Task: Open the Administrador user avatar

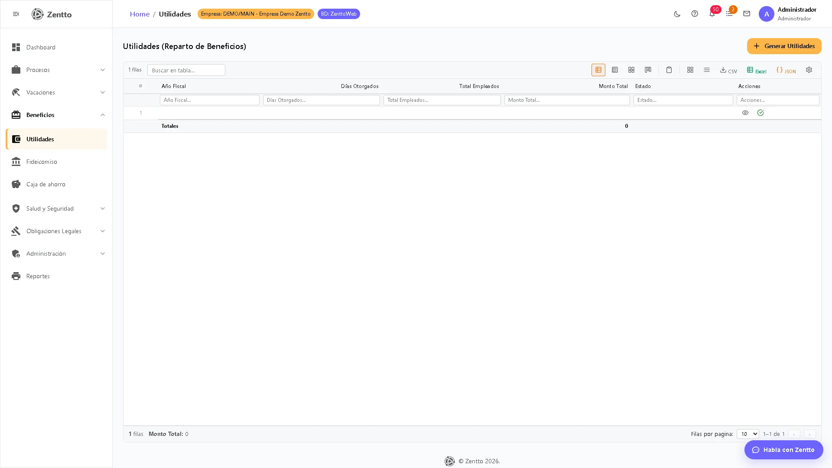Action: 766,14
